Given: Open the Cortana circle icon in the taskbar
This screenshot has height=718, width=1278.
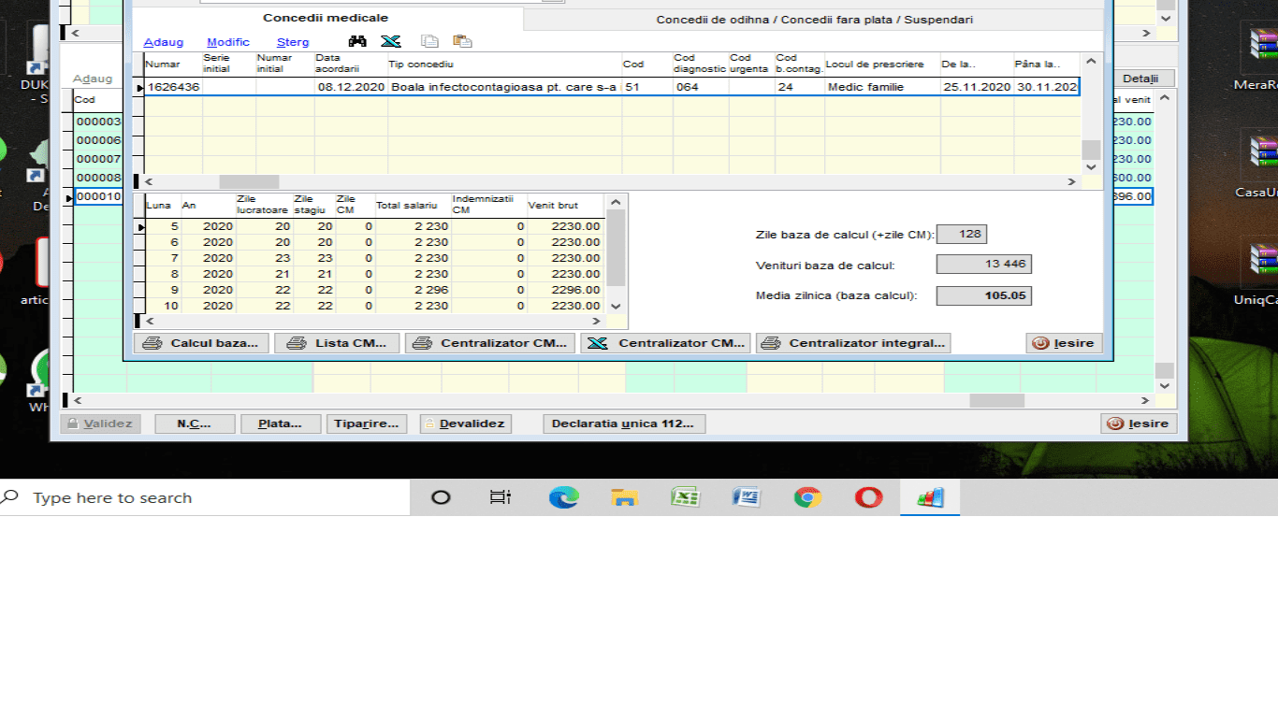Looking at the screenshot, I should click(x=441, y=497).
